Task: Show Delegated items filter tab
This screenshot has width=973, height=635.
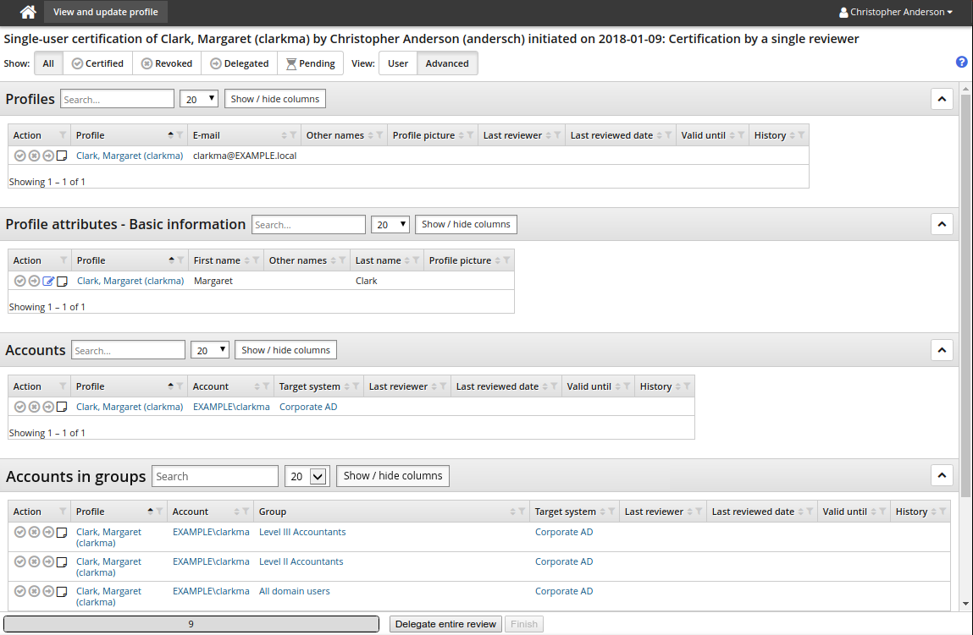Action: click(239, 63)
